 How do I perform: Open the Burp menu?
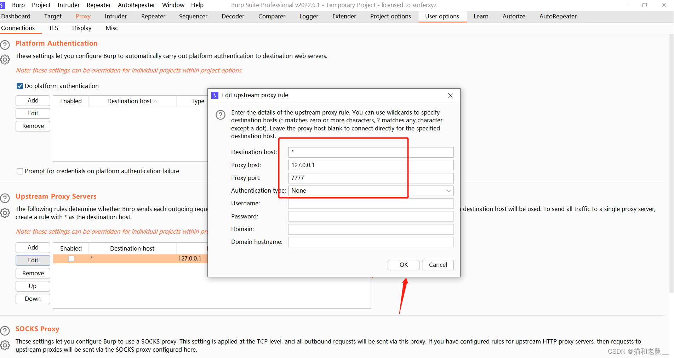coord(18,5)
